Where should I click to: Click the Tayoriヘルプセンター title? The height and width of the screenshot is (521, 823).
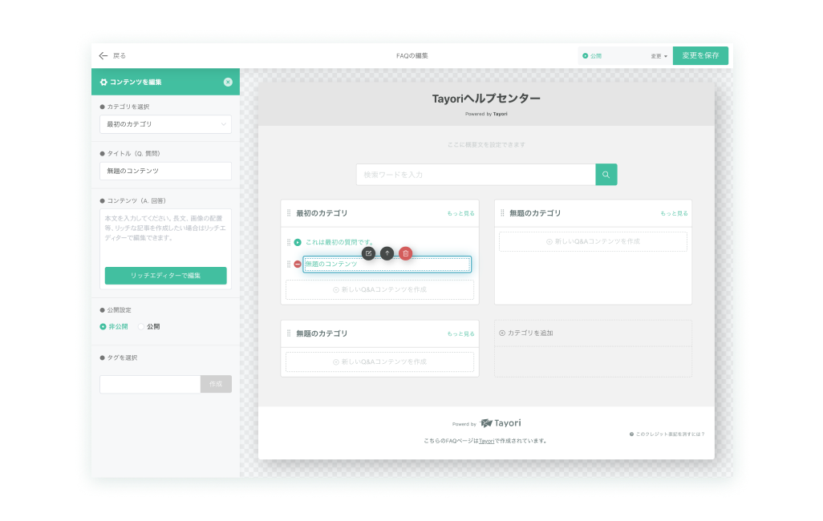[486, 99]
